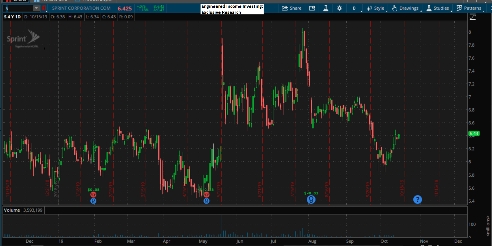Click the bid value B: 6.42

click(159, 7)
